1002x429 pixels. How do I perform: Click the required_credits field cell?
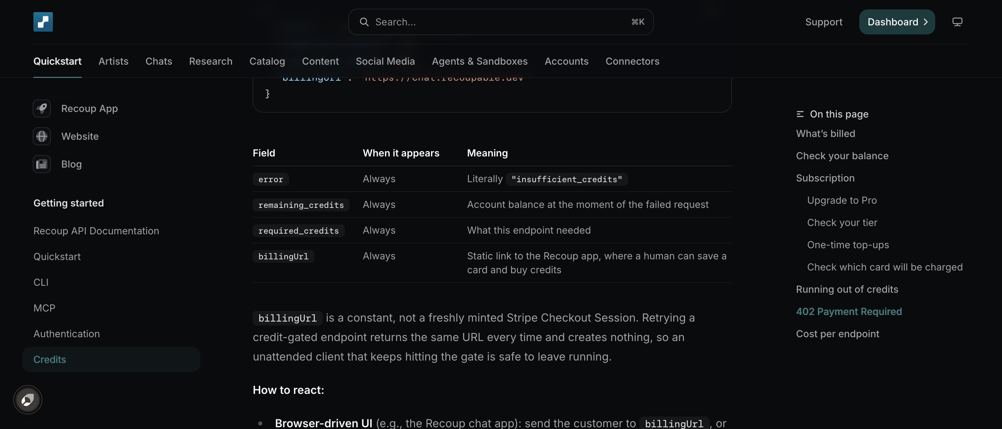(x=299, y=230)
